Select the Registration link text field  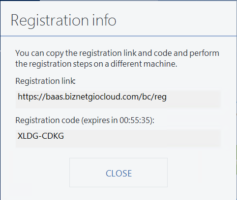[x=118, y=99]
